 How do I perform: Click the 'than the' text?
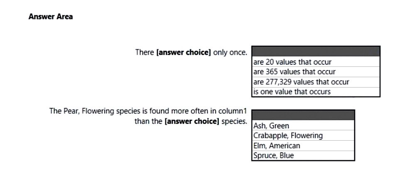pos(149,121)
